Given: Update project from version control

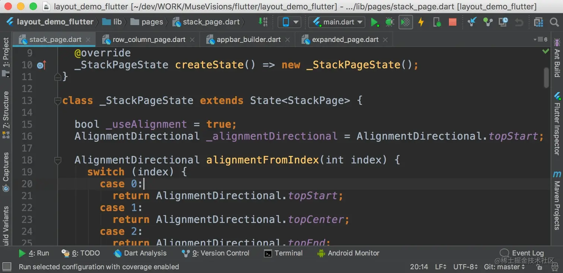Looking at the screenshot, I should tap(472, 22).
